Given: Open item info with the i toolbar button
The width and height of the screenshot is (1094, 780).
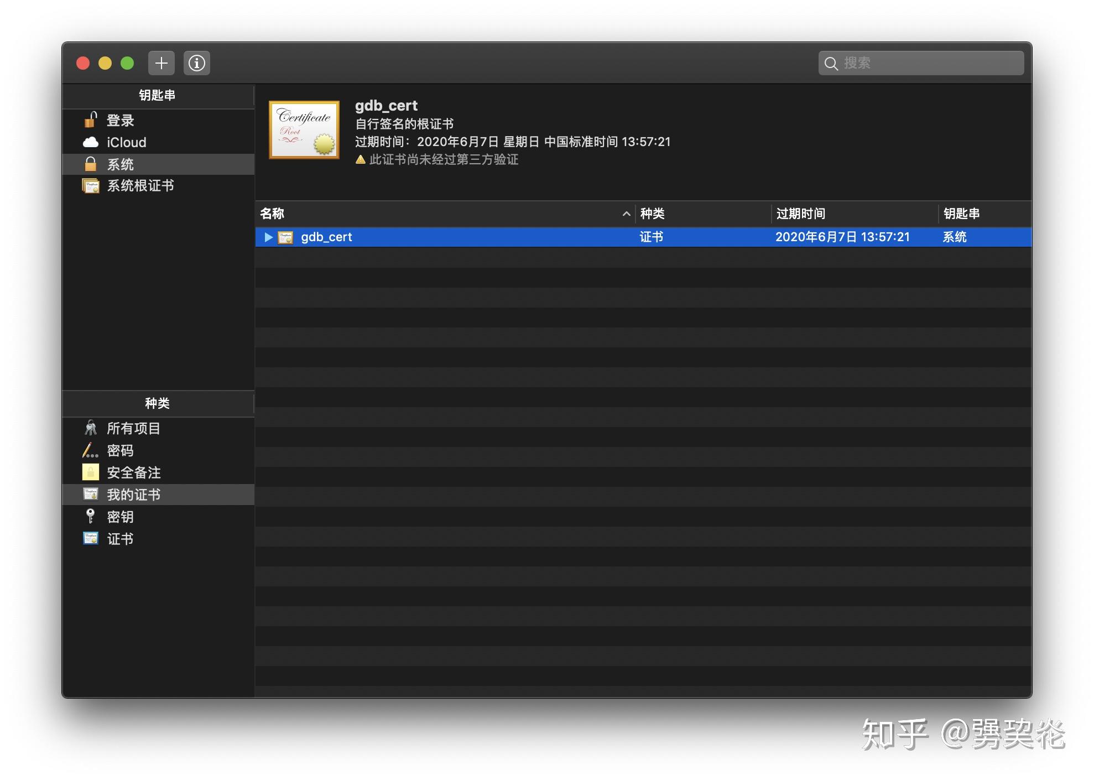Looking at the screenshot, I should [196, 63].
